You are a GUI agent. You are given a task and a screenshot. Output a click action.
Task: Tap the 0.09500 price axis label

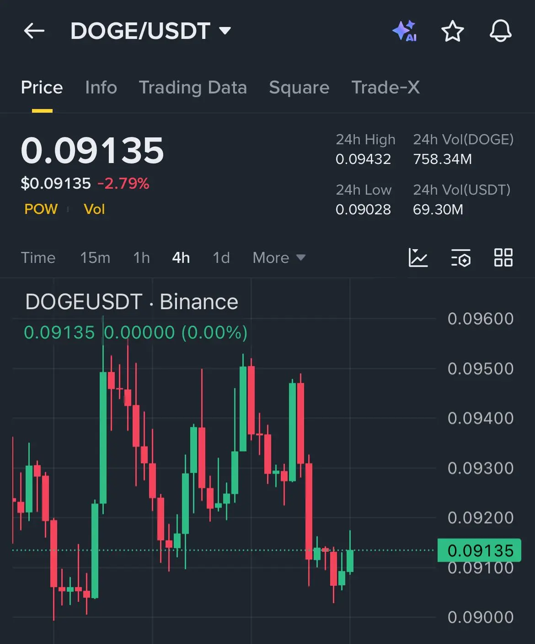click(x=481, y=369)
